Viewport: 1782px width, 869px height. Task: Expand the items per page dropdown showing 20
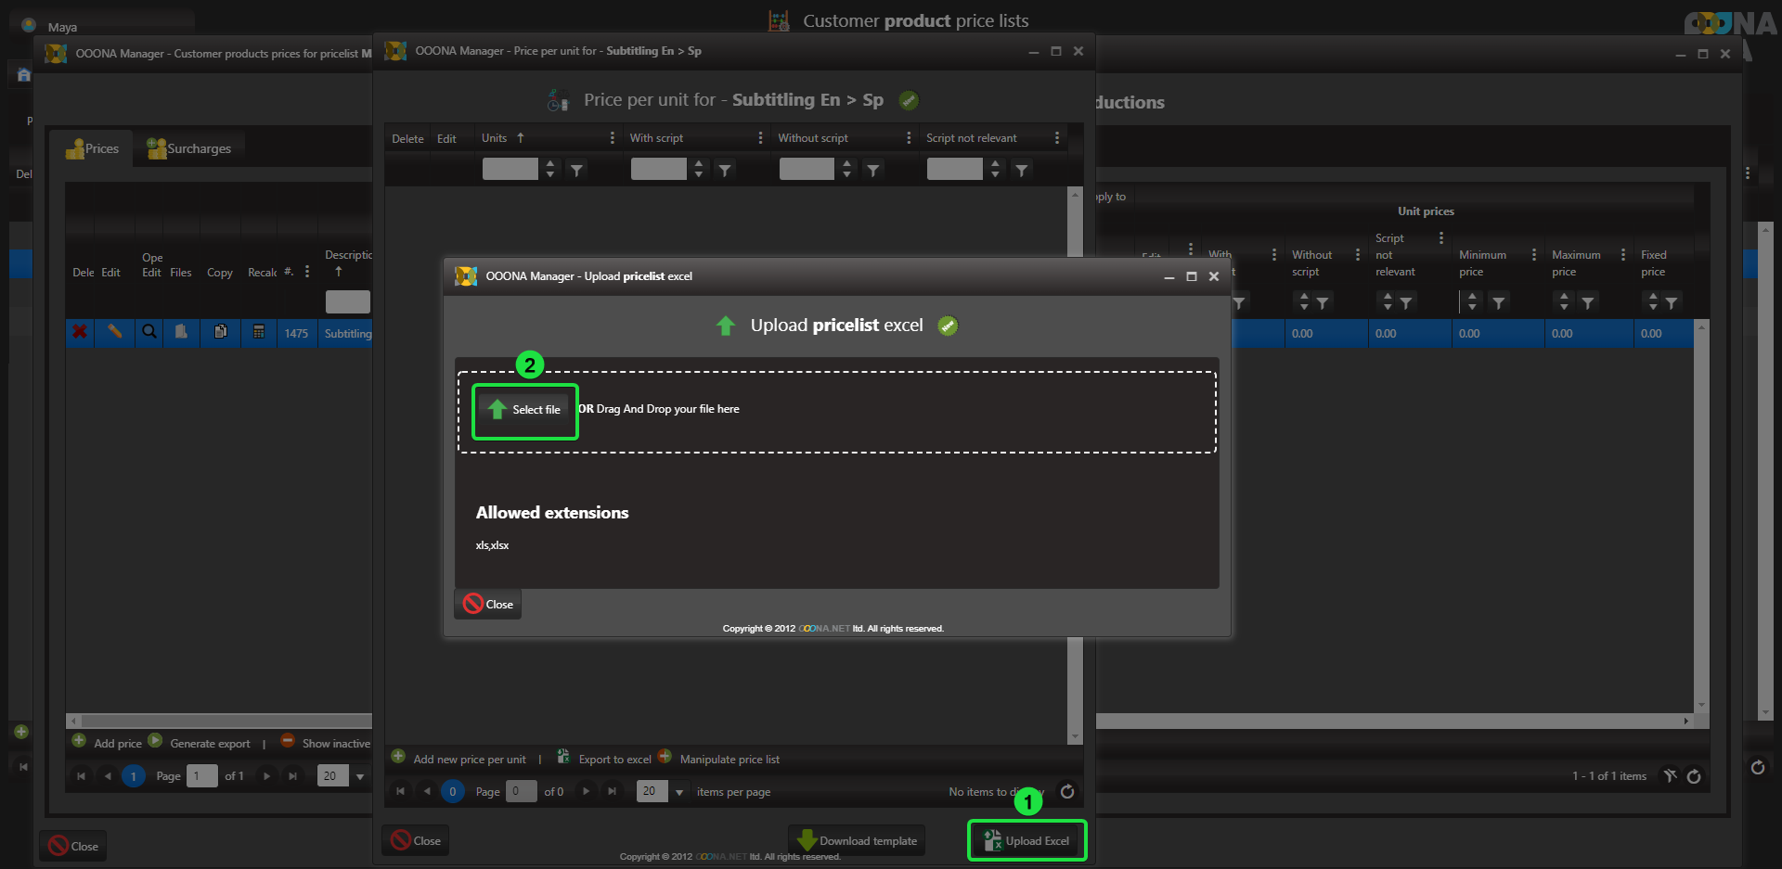pos(679,792)
